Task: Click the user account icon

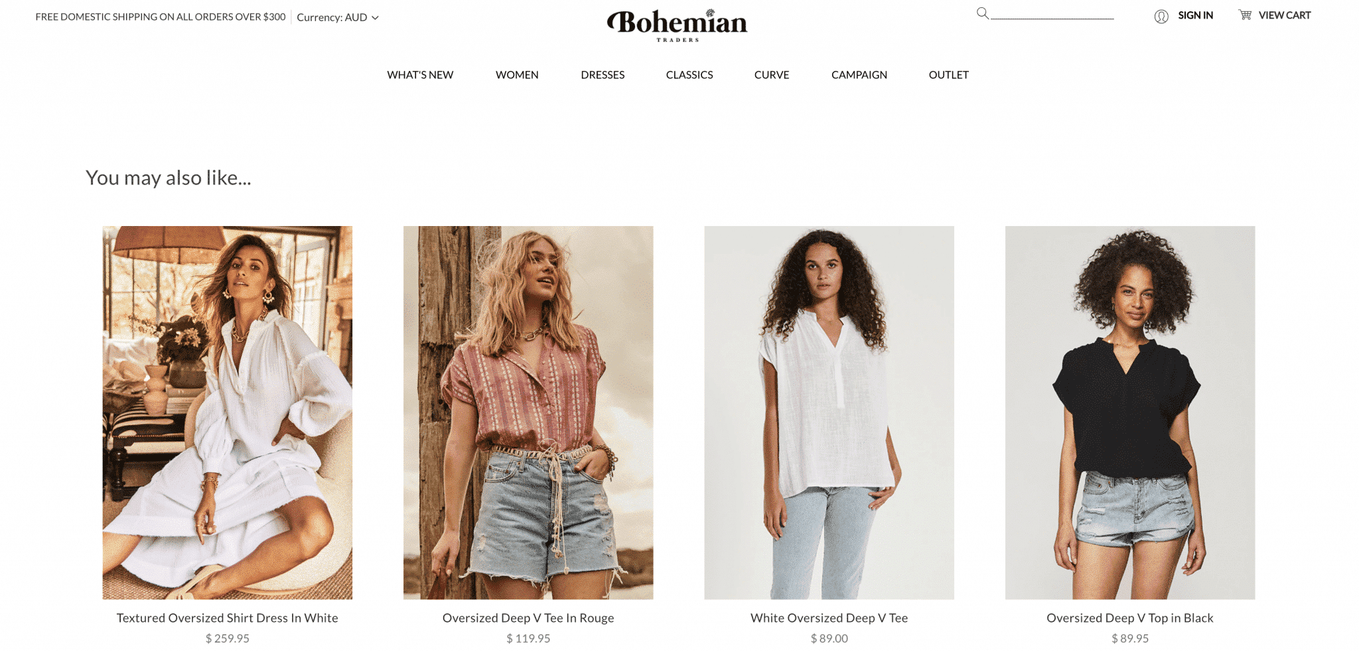Action: (1161, 17)
